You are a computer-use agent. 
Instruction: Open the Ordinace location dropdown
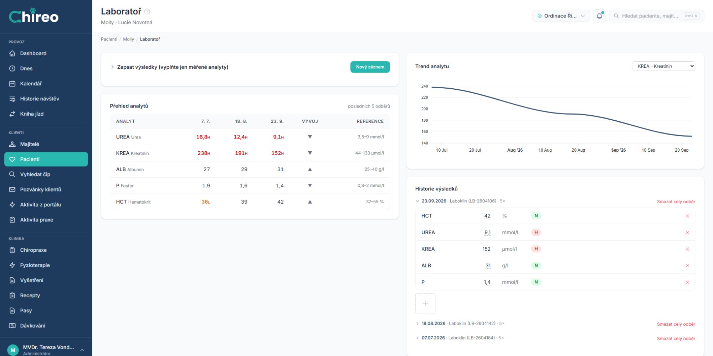tap(561, 16)
